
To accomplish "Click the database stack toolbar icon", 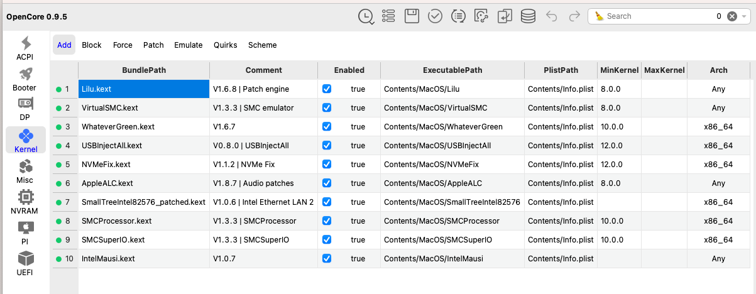I will (x=528, y=16).
